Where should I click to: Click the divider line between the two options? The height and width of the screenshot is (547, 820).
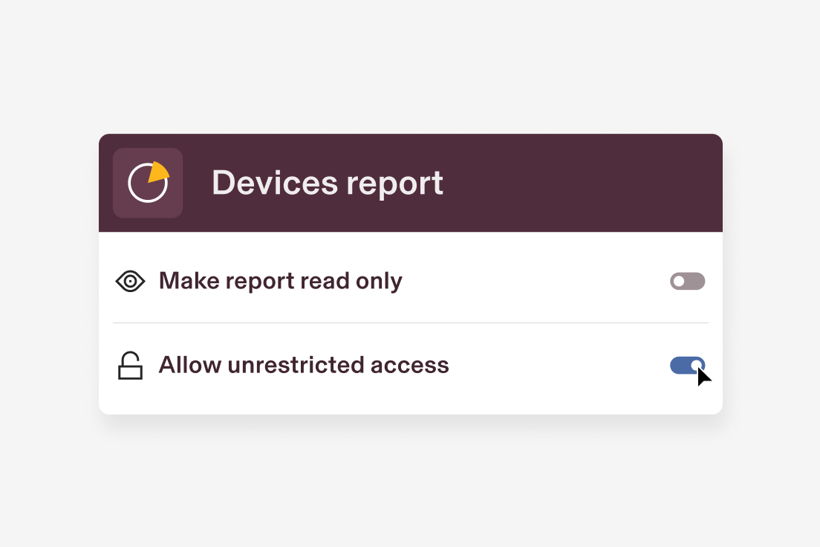[411, 323]
